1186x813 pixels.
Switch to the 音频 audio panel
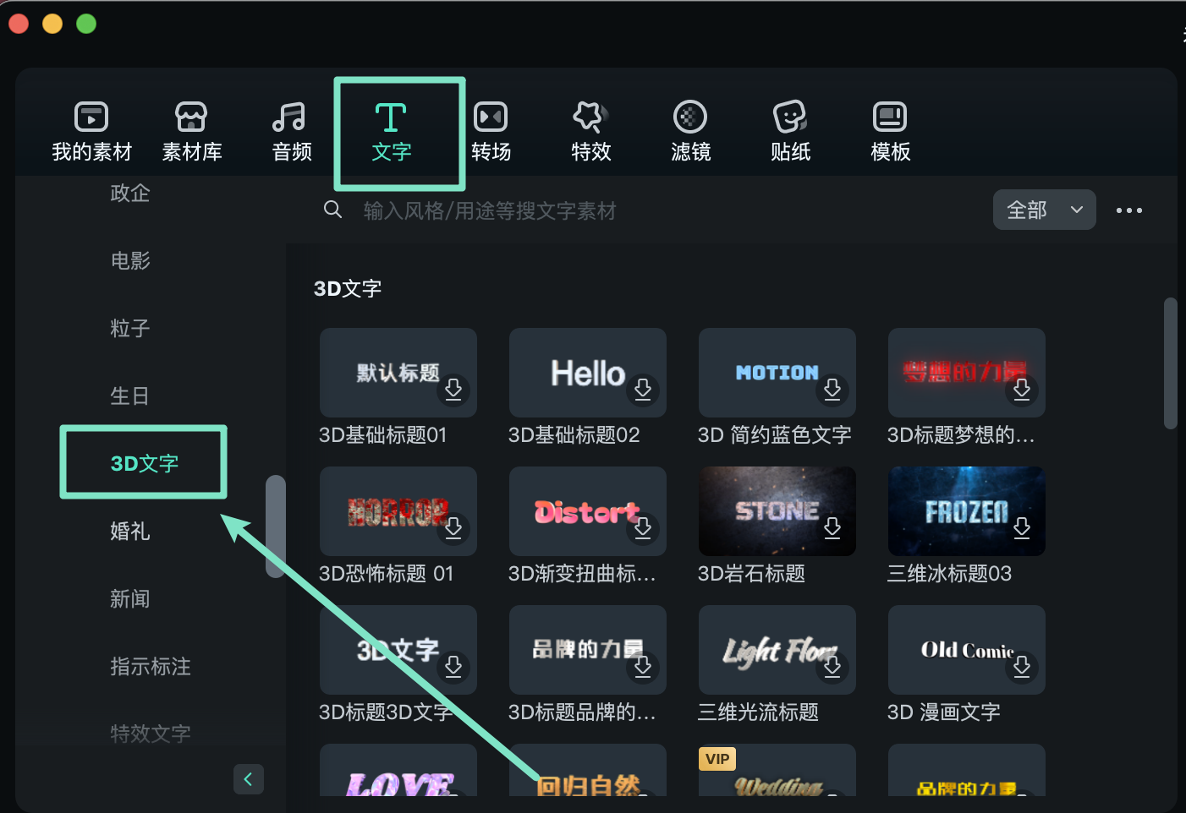click(291, 131)
